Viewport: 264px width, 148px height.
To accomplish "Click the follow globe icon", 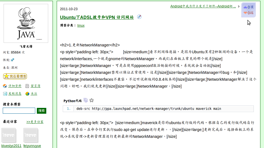I will pos(27,94).
